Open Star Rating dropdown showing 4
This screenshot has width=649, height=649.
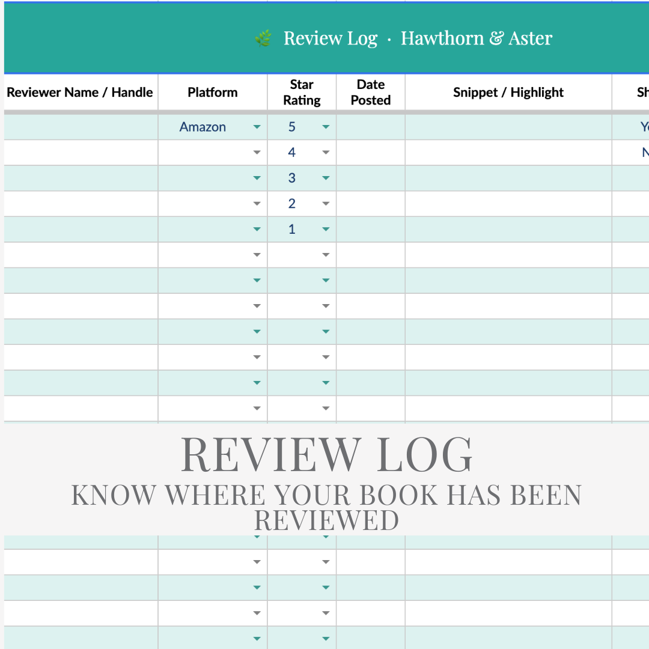[x=326, y=153]
